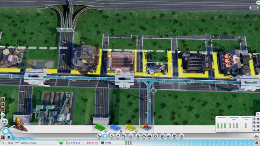
Task: Open the Parks tree menu
Action: 174,136
